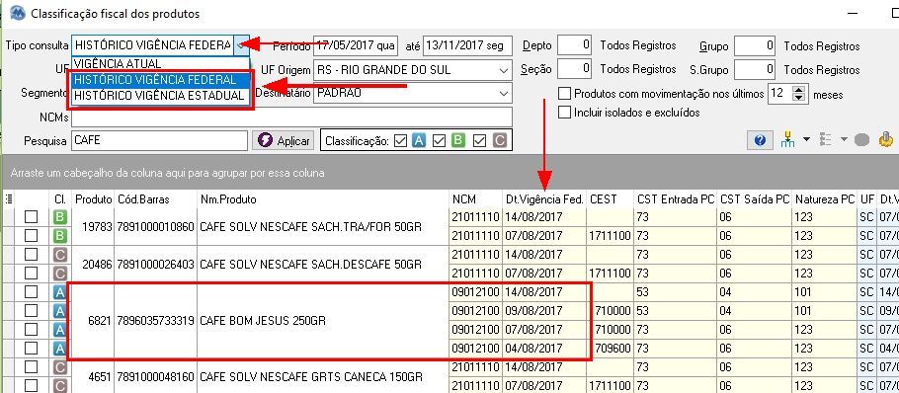
Task: Click the Cód.Barras column header
Action: tap(155, 199)
